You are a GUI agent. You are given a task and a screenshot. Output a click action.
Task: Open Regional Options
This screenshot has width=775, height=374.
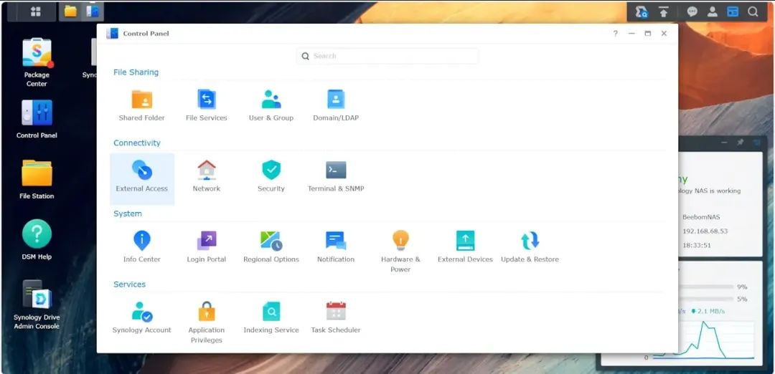pyautogui.click(x=271, y=246)
